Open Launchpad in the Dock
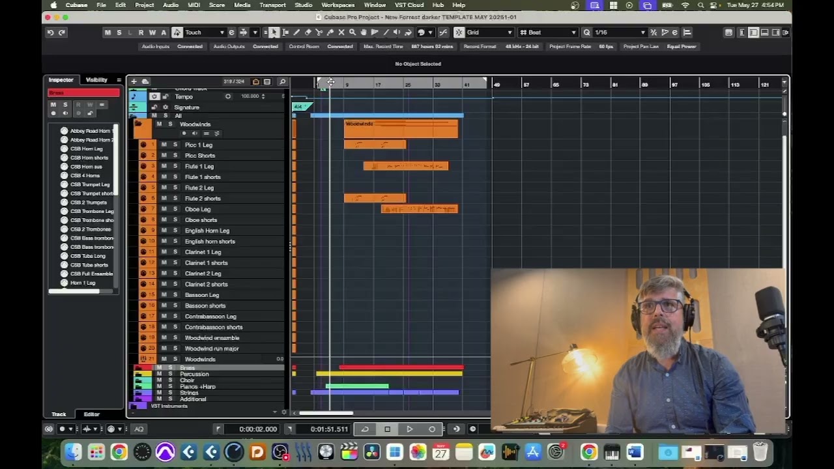 click(96, 451)
